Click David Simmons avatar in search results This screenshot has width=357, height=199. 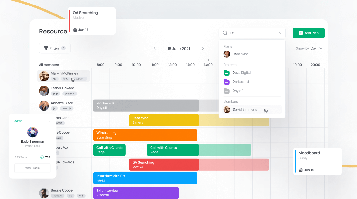227,110
